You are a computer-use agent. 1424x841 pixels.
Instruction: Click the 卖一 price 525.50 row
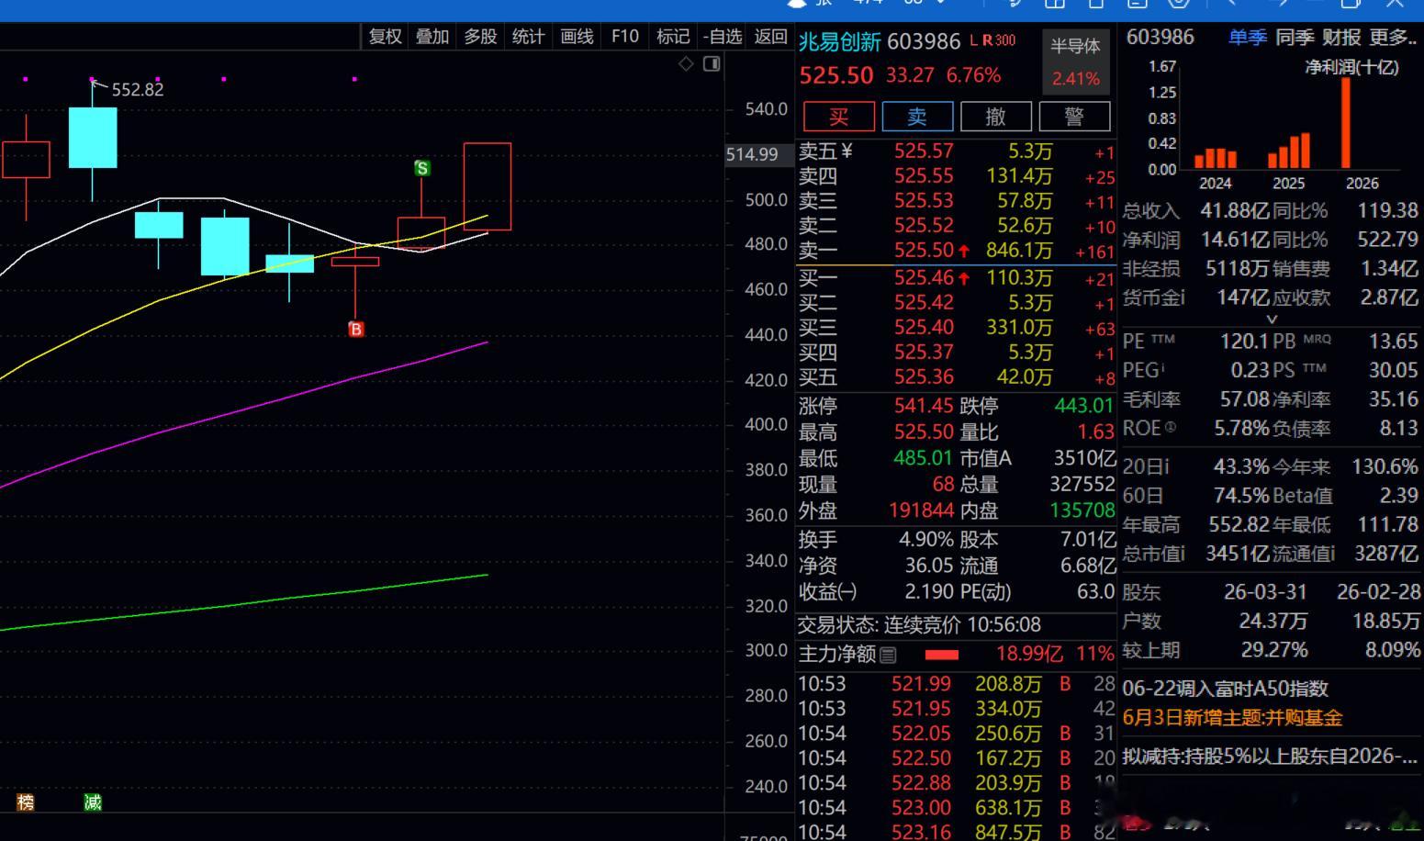(955, 251)
